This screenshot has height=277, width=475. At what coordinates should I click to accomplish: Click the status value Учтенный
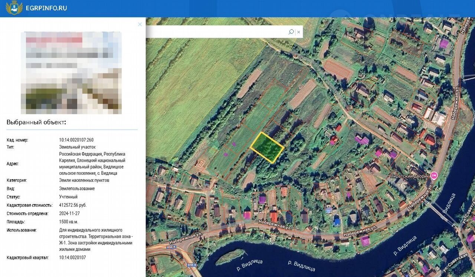[68, 197]
